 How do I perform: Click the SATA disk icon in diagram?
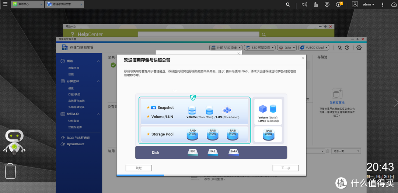[x=234, y=152]
